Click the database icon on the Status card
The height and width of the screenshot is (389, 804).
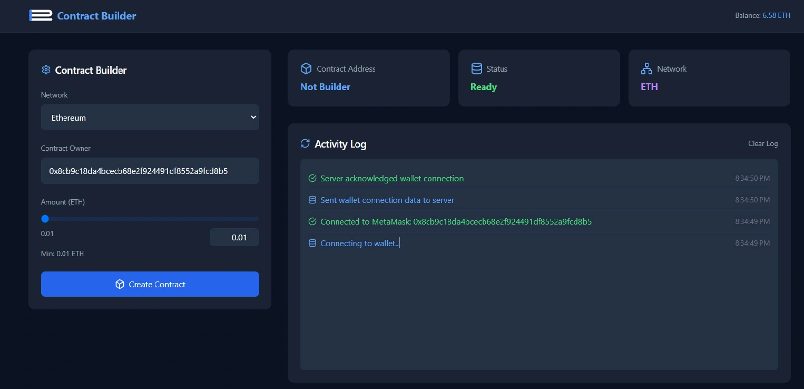(477, 68)
